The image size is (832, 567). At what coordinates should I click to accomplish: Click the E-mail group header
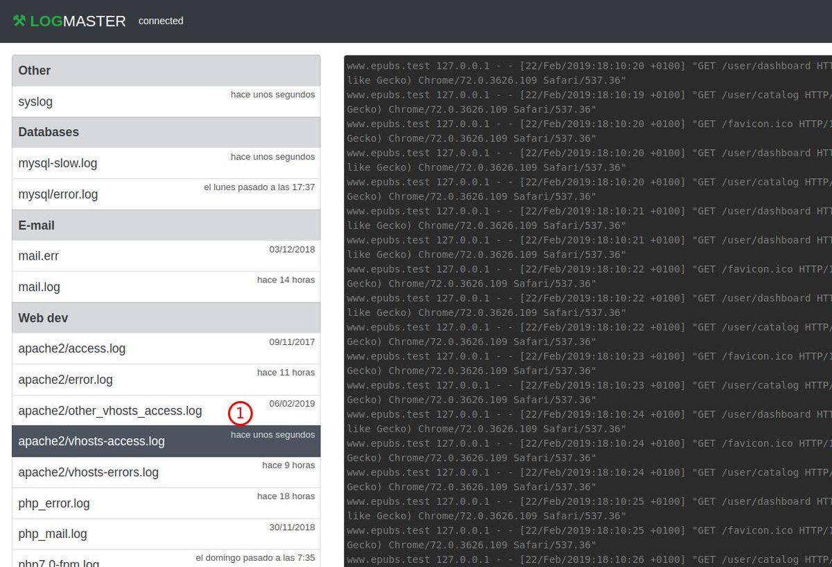pyautogui.click(x=166, y=225)
